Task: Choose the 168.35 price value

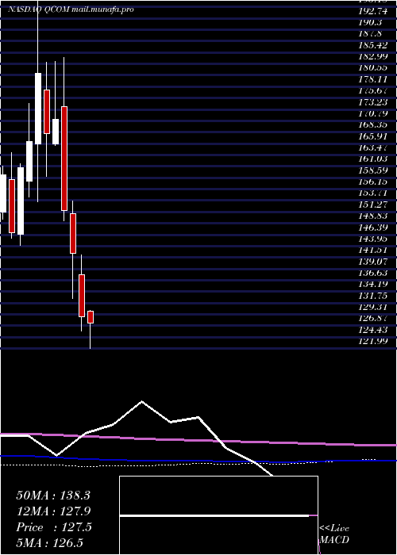Action: (x=373, y=125)
